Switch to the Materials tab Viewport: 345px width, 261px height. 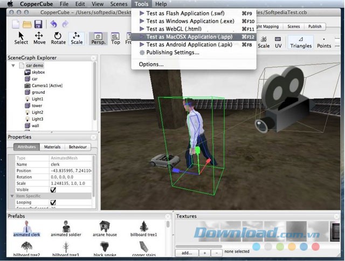click(52, 147)
